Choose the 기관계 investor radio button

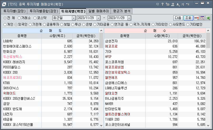pos(30,25)
